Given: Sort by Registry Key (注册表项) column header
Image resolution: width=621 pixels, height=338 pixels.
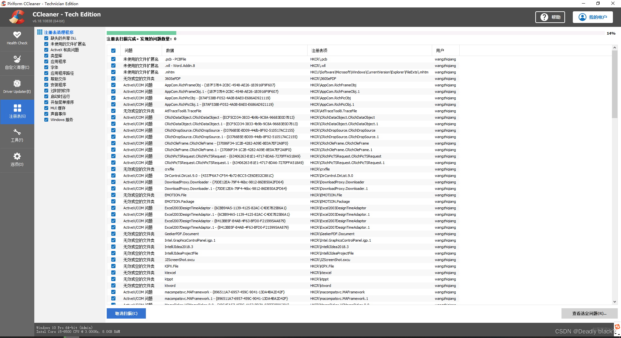Looking at the screenshot, I should click(369, 50).
